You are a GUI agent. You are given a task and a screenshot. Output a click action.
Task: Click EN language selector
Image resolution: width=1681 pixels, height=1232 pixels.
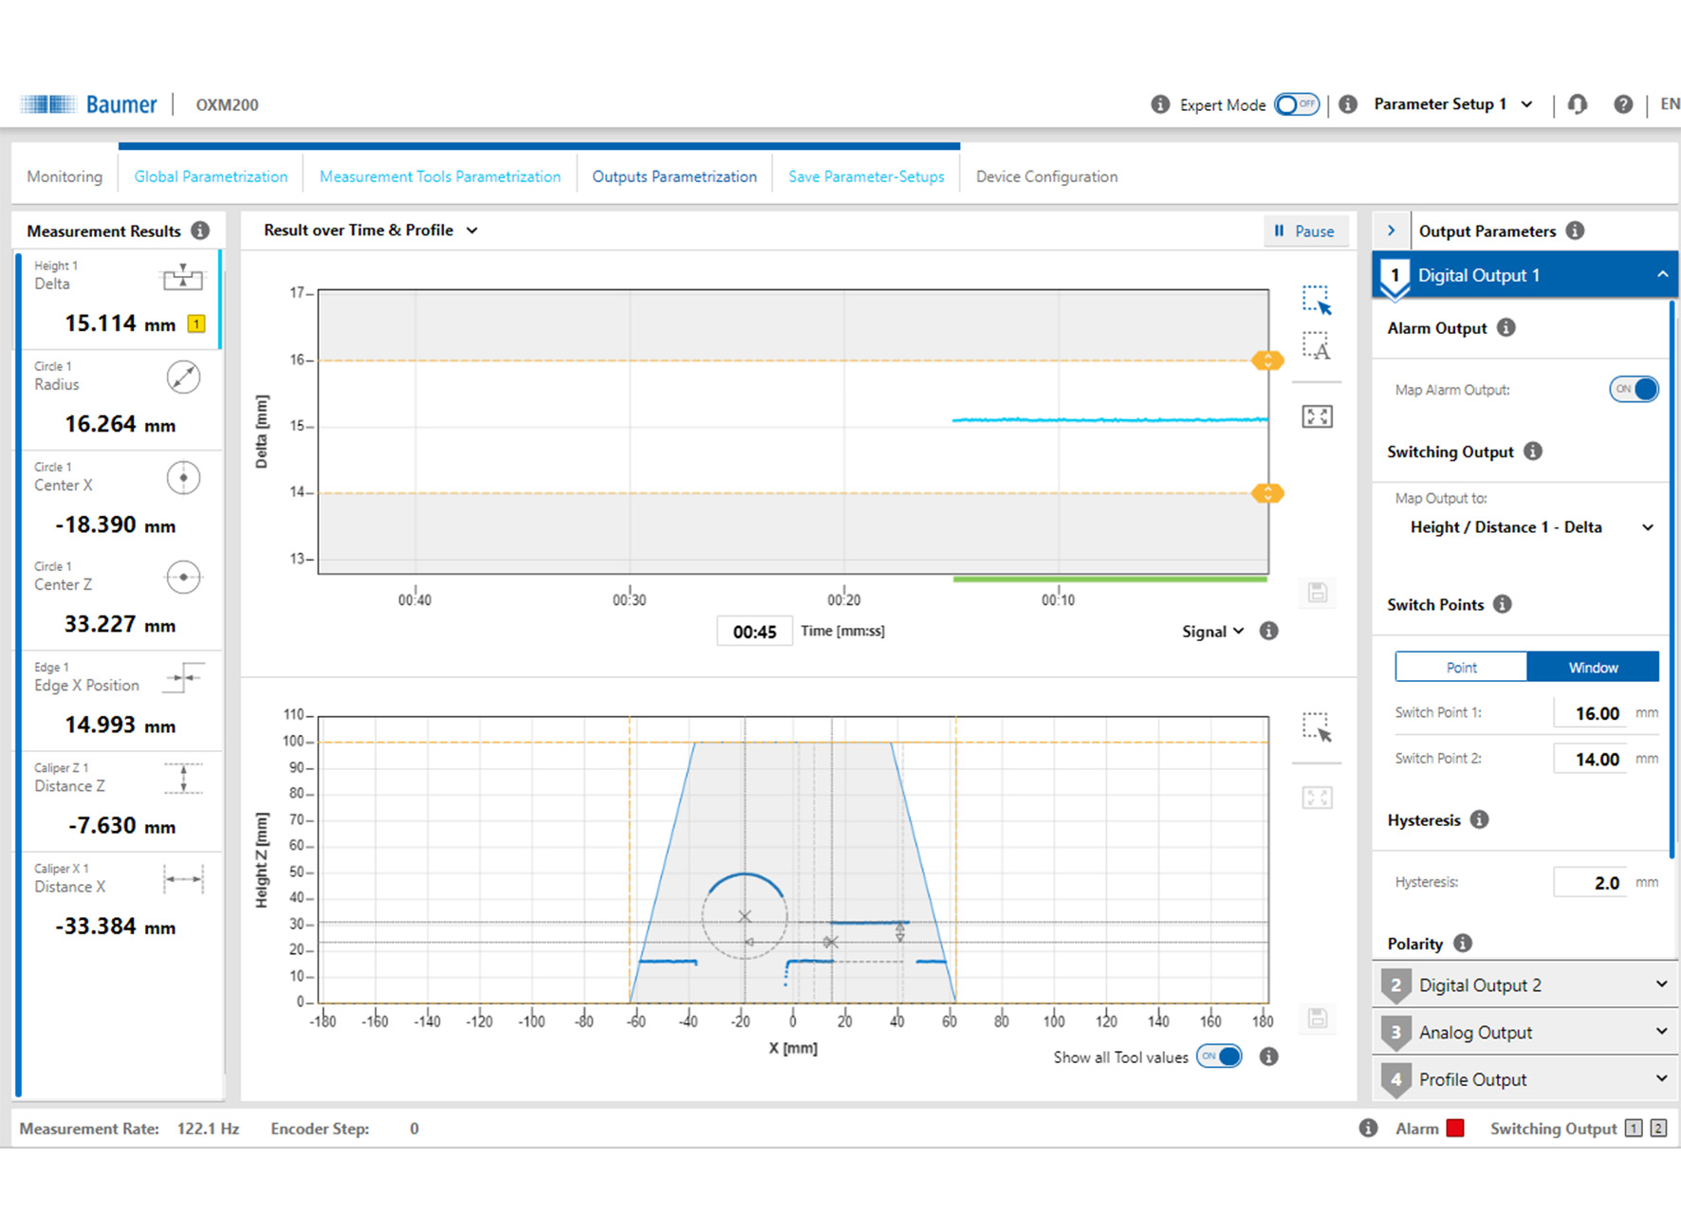(1670, 104)
